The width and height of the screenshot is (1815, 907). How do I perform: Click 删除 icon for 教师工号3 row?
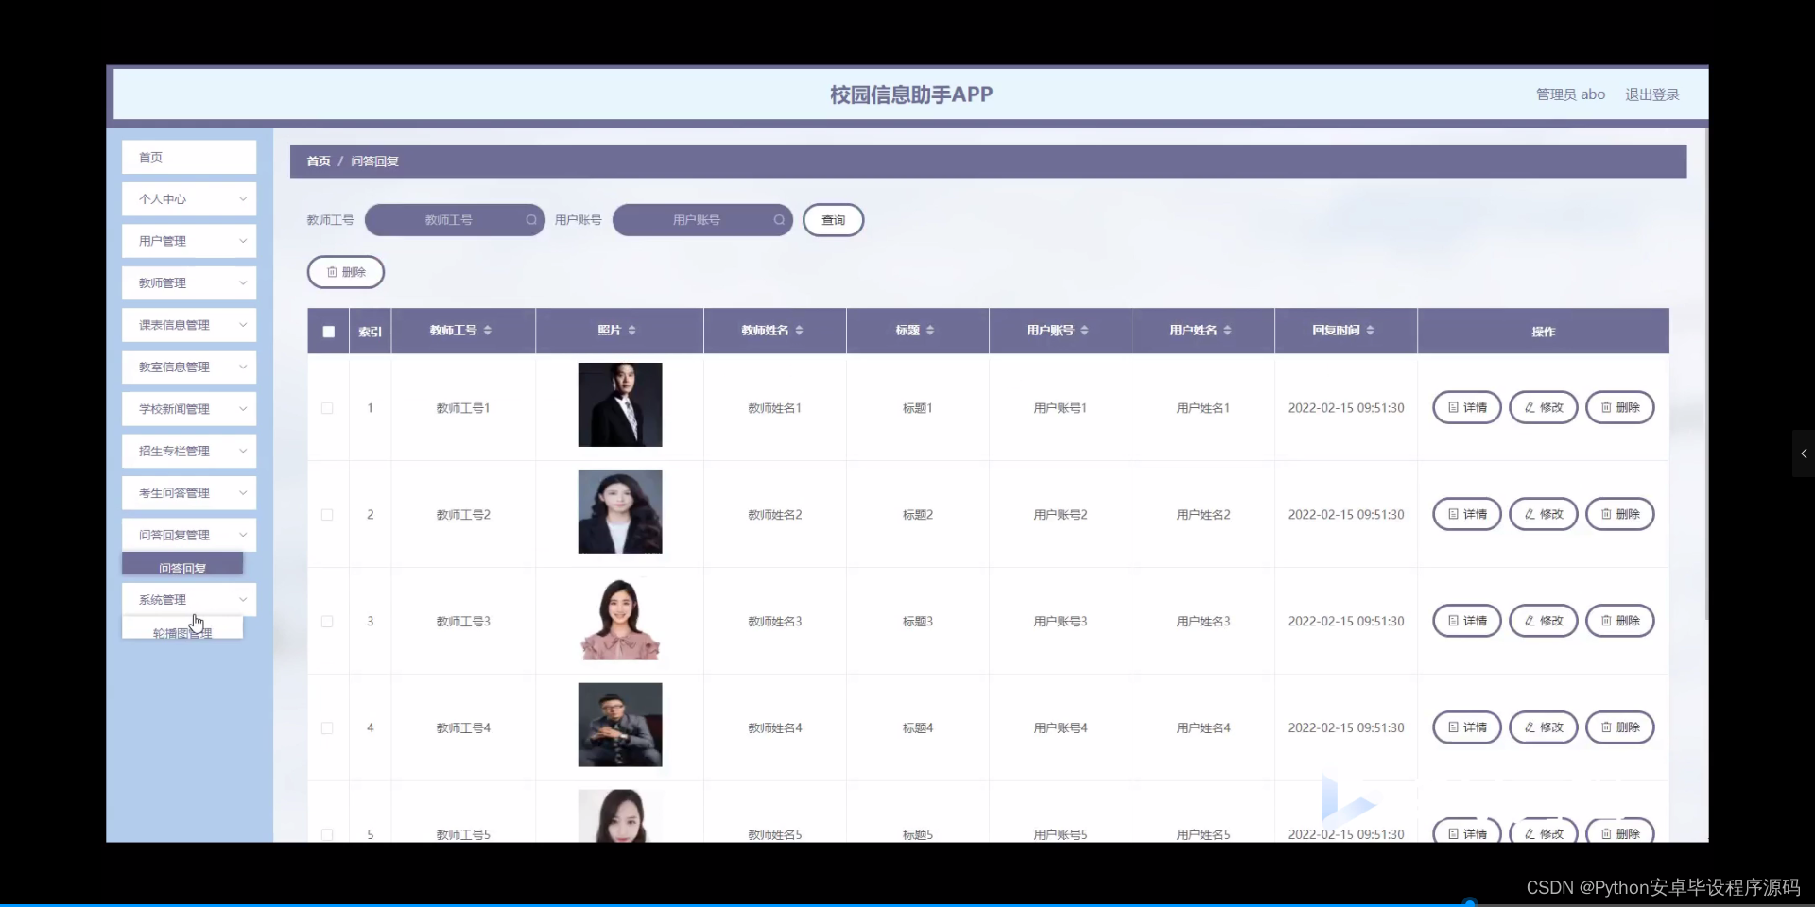click(x=1608, y=621)
